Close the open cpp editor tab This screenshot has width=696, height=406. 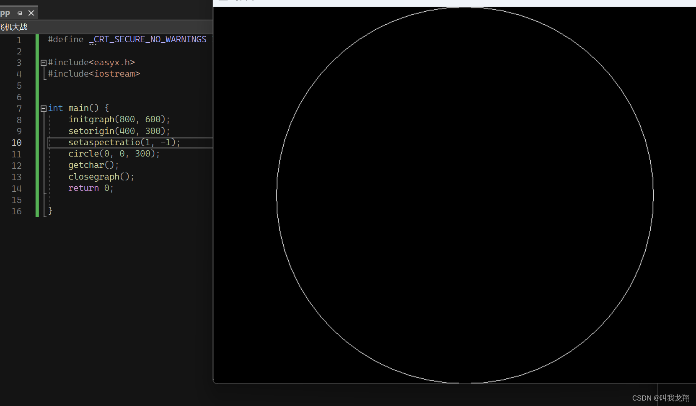click(x=31, y=13)
